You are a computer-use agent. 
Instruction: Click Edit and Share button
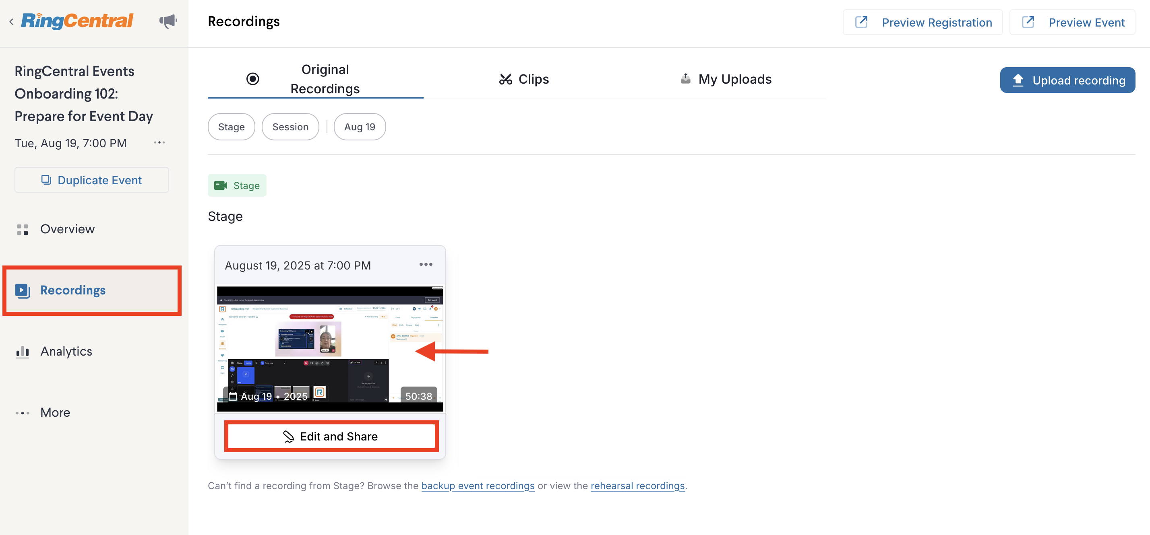pos(331,436)
